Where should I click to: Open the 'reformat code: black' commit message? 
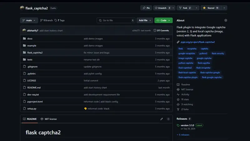pos(98,108)
